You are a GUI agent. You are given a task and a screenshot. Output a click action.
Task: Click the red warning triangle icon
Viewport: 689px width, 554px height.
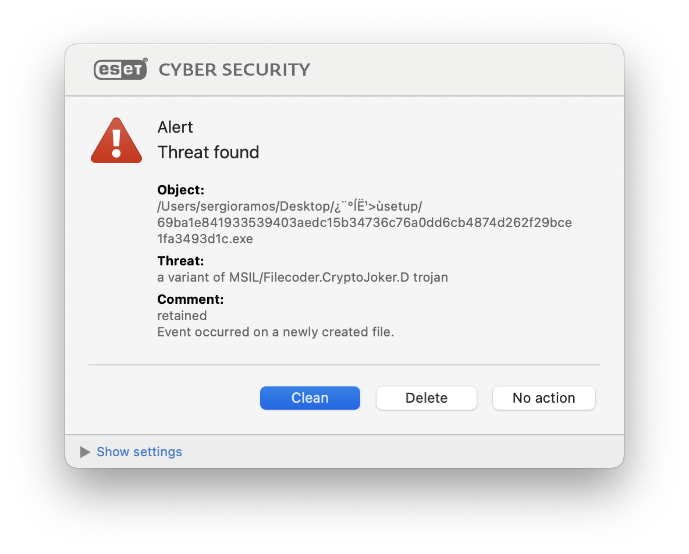point(116,141)
